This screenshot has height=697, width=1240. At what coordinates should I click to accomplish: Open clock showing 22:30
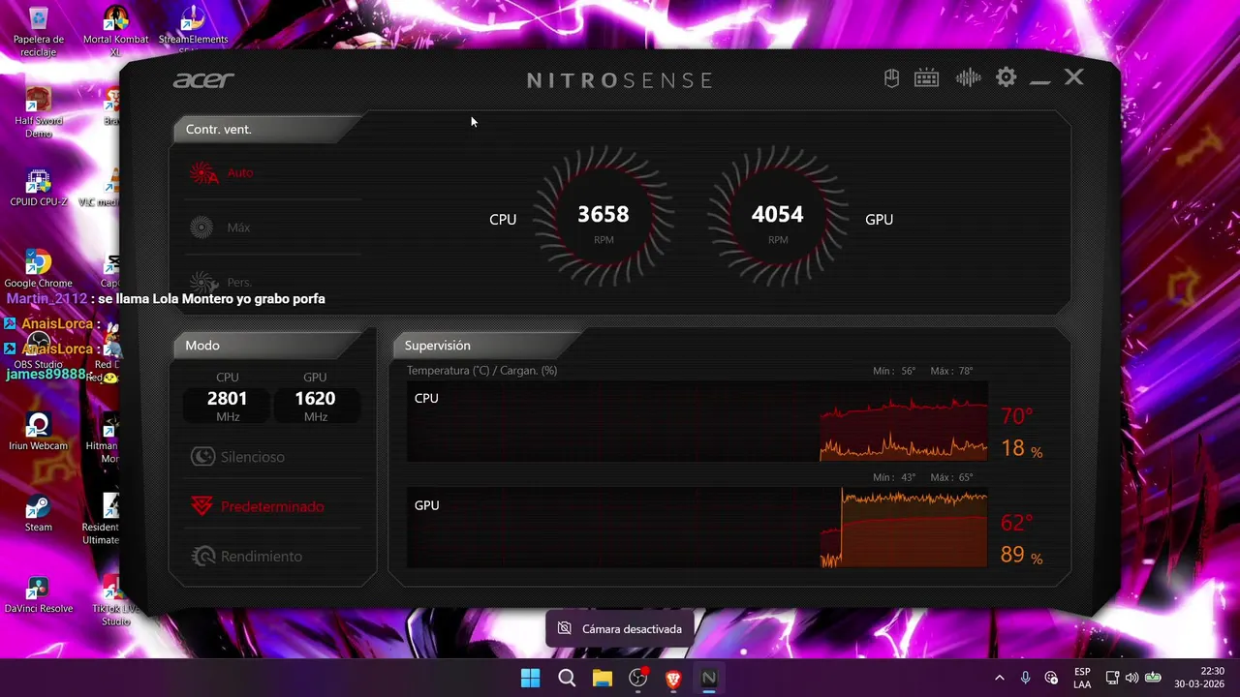pyautogui.click(x=1199, y=678)
